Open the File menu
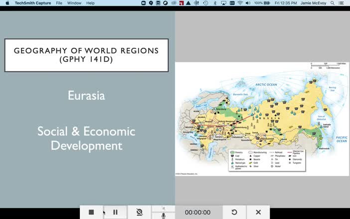Image resolution: width=350 pixels, height=219 pixels. [59, 3]
